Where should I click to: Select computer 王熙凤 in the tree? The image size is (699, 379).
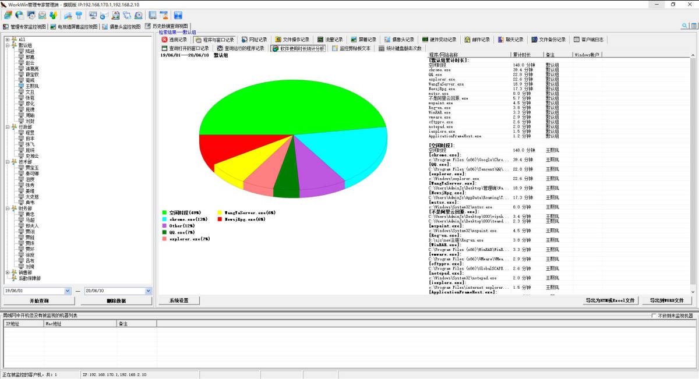pos(31,86)
